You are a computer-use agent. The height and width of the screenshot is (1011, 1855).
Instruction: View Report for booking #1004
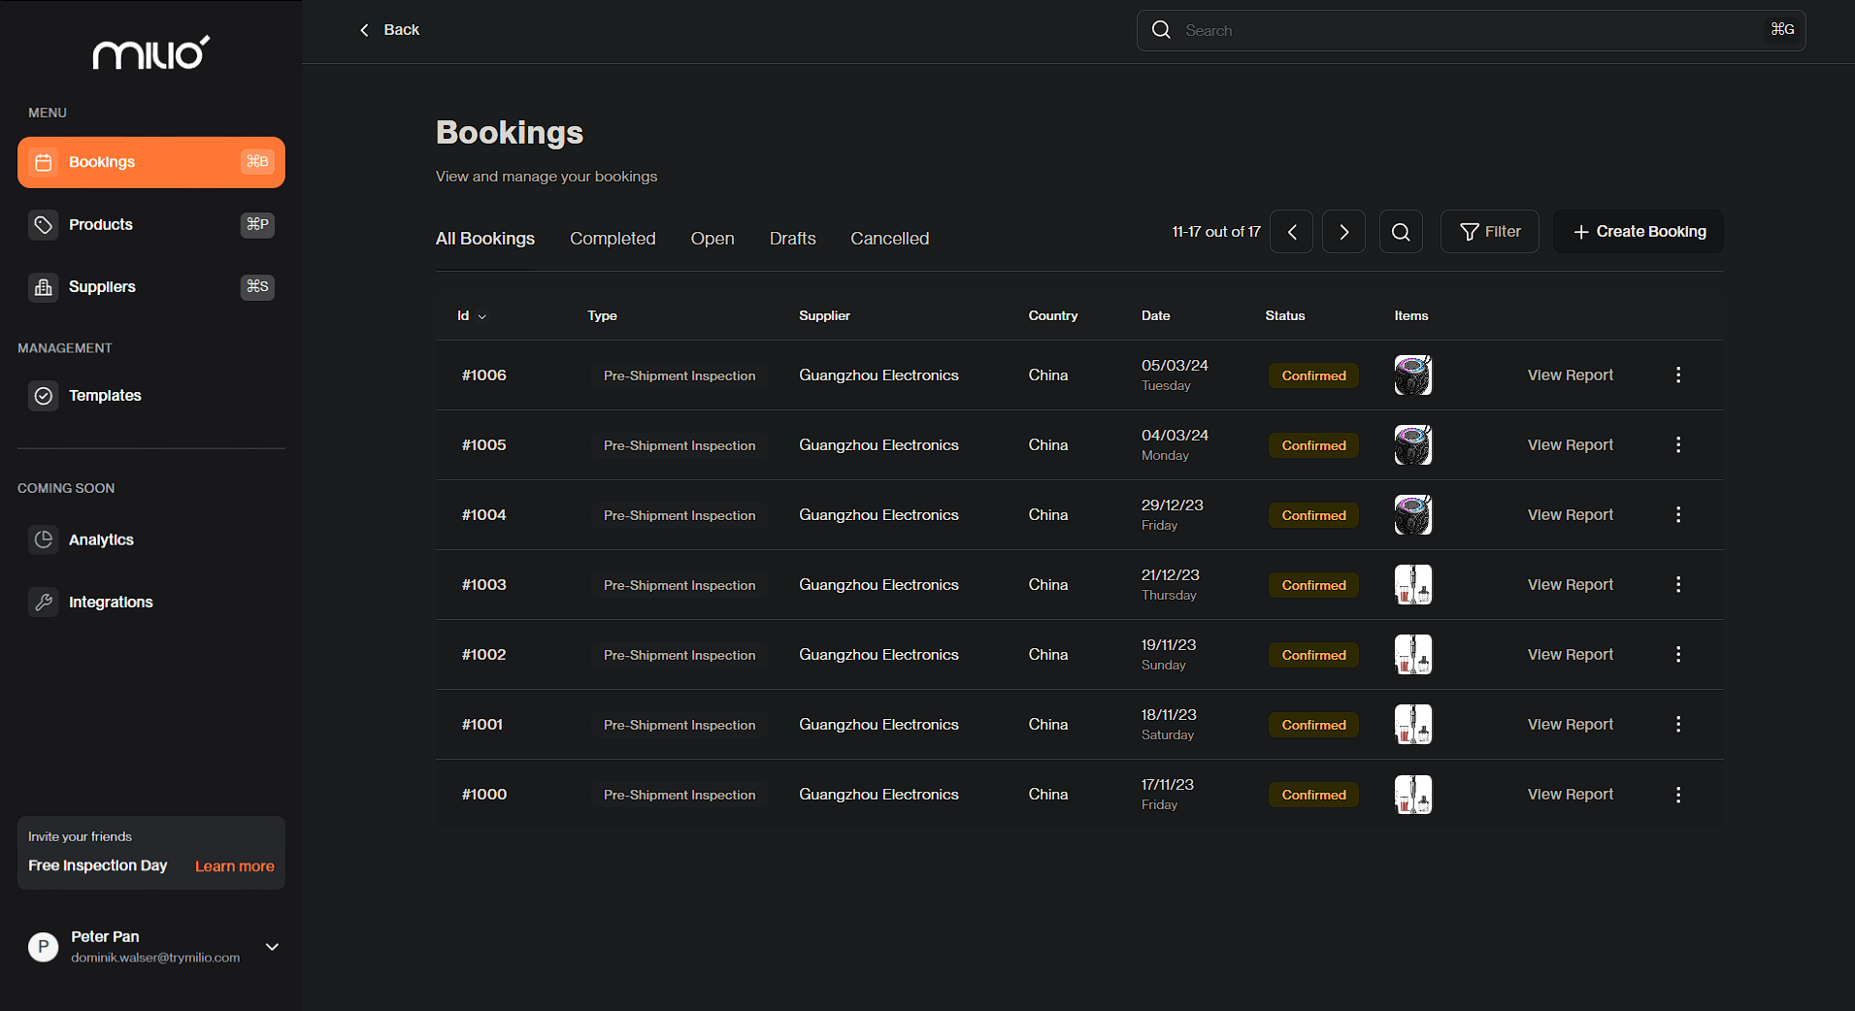(1571, 514)
